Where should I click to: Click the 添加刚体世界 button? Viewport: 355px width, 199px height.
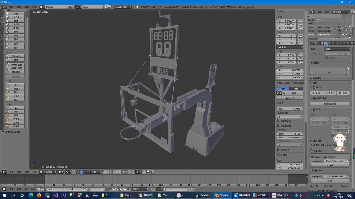point(330,104)
